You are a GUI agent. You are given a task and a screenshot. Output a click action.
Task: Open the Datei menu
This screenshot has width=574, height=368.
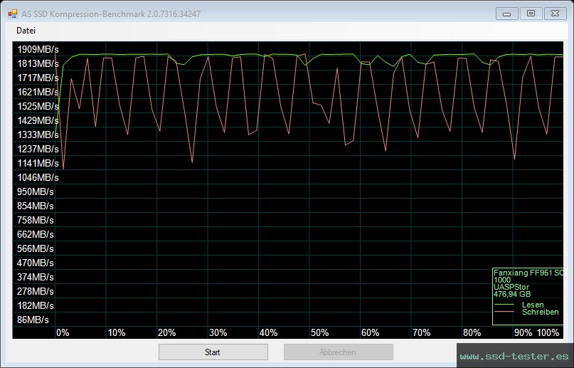[x=26, y=31]
